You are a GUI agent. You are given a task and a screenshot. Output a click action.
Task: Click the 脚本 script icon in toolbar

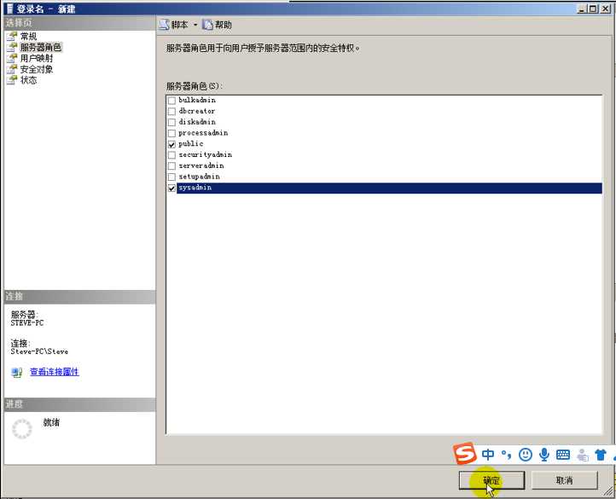coord(164,25)
